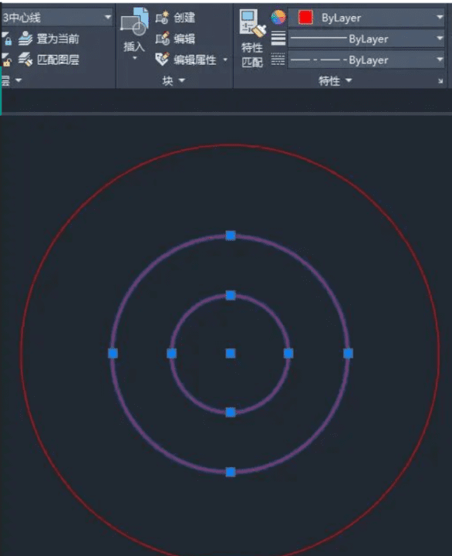The height and width of the screenshot is (556, 452).
Task: Open the layer name dropdown showing 3中心线
Action: [56, 17]
